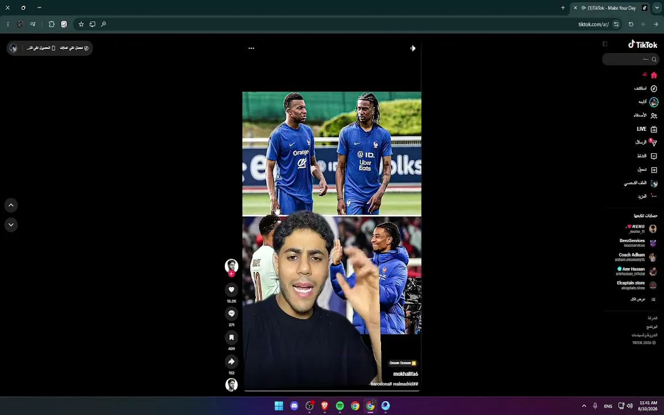Screen dimensions: 664x415
Task: Open the Chrome extensions puzzle icon
Action: pos(52,24)
